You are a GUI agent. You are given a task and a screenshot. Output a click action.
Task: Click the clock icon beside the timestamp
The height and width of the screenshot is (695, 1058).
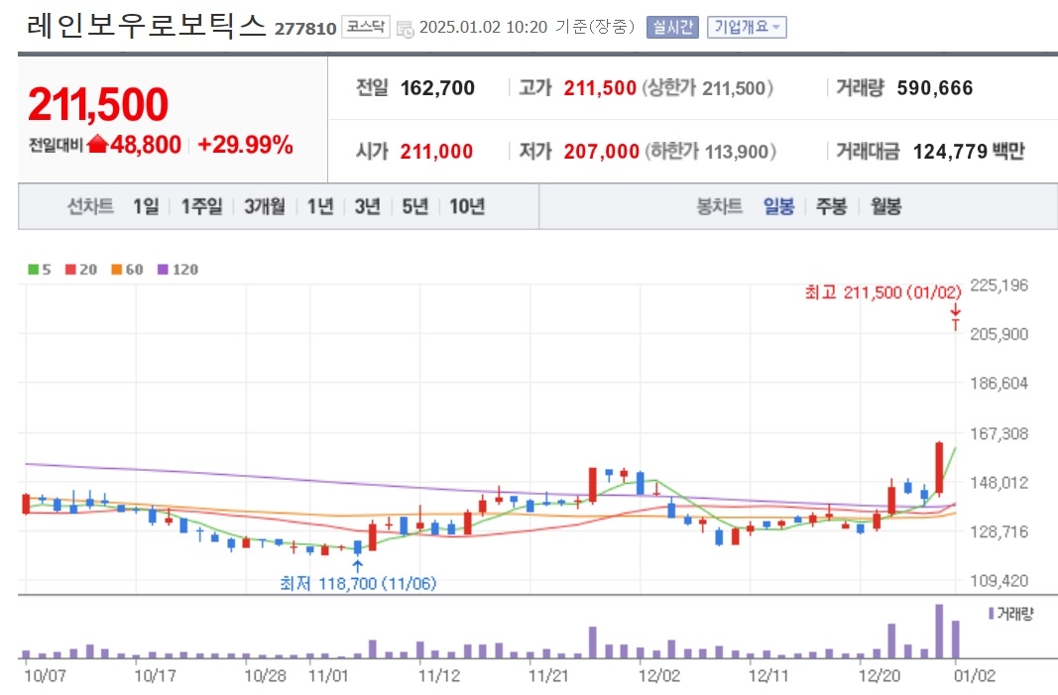[x=406, y=29]
